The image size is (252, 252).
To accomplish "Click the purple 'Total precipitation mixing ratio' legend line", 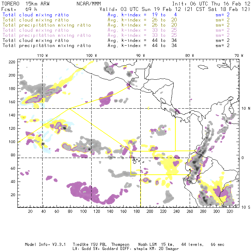I will tap(47, 35).
